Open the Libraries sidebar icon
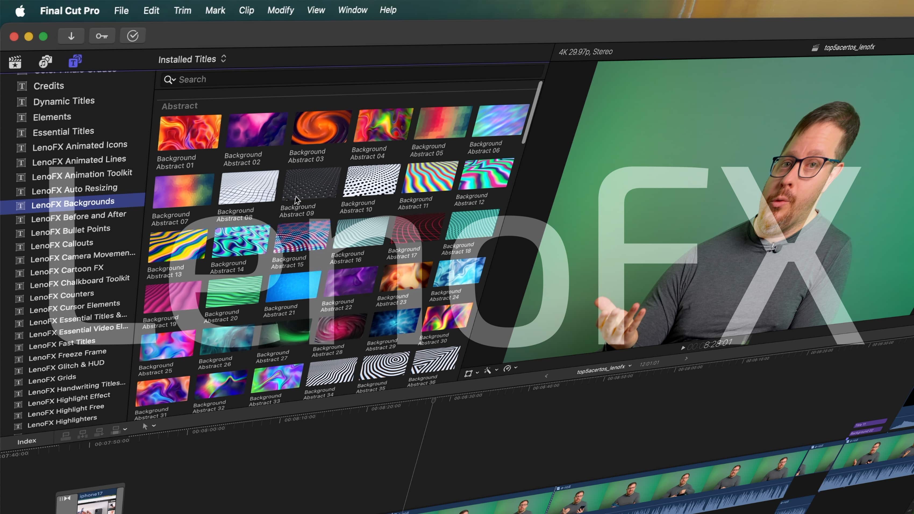 pyautogui.click(x=15, y=62)
